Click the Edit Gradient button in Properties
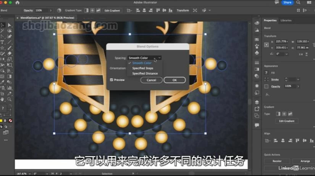This screenshot has height=176, width=315. click(286, 121)
